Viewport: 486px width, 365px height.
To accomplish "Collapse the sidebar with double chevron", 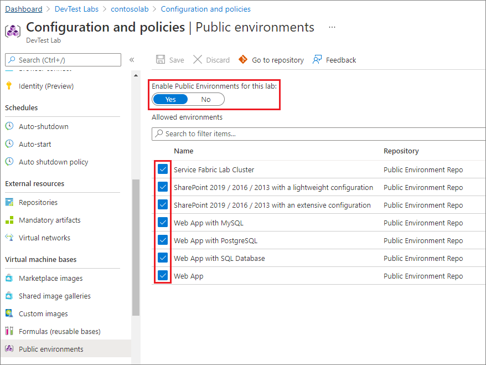I will tap(132, 60).
